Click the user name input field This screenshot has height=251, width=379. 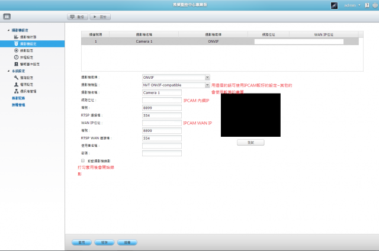point(162,146)
